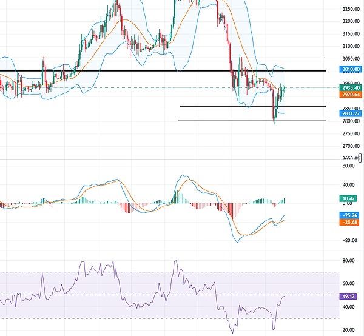Click the dotted green current price line
This screenshot has height=336, width=364.
pyautogui.click(x=152, y=88)
